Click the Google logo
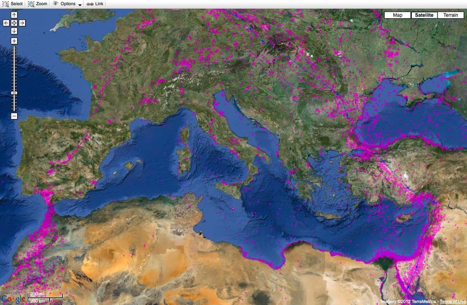The height and width of the screenshot is (305, 467). coord(13,299)
